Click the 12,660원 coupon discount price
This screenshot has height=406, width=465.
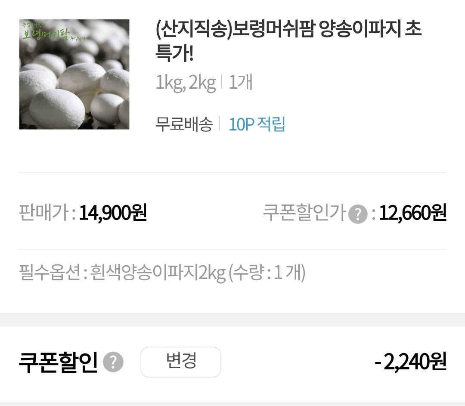[412, 213]
